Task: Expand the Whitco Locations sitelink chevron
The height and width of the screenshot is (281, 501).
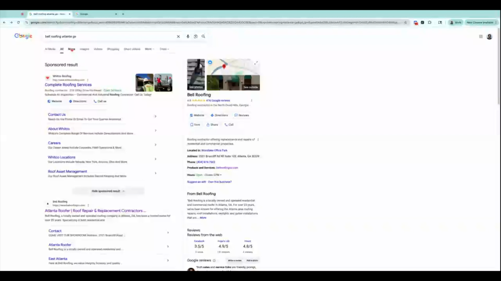Action: [155, 159]
